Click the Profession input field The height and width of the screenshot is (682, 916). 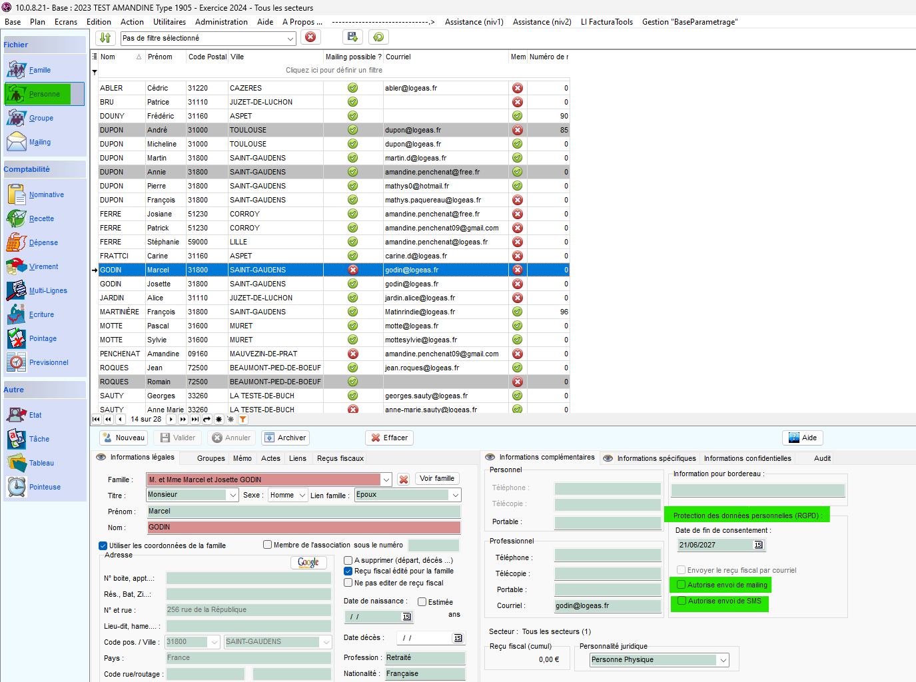point(424,658)
